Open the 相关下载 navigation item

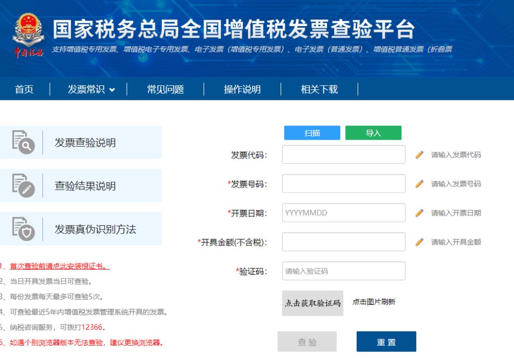[319, 89]
